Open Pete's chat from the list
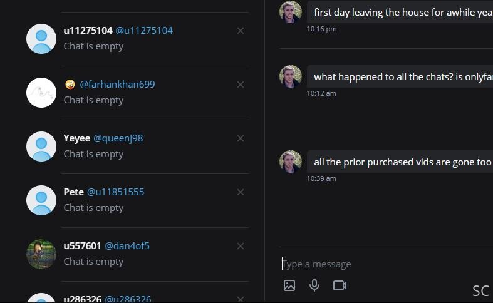Screen dimensions: 493x303 tap(137, 200)
